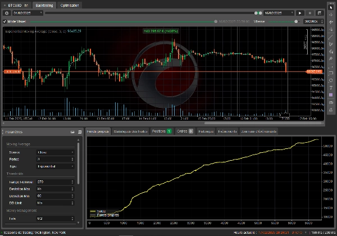The height and width of the screenshot is (236, 337).
Task: Open the Type Exponential dropdown
Action: click(x=55, y=166)
